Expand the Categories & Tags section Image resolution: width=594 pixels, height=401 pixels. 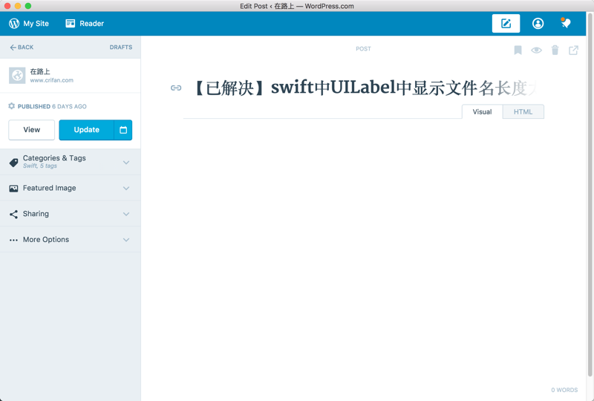[x=71, y=162]
